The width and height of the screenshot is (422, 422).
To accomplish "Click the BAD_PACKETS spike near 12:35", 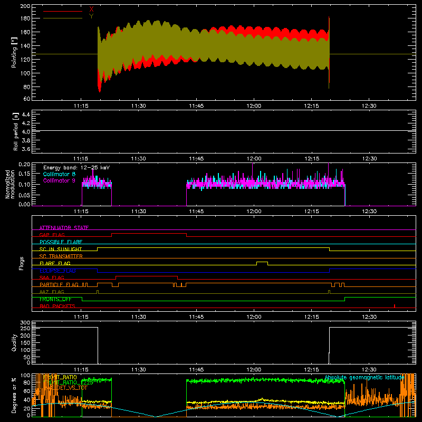I will 394,306.
